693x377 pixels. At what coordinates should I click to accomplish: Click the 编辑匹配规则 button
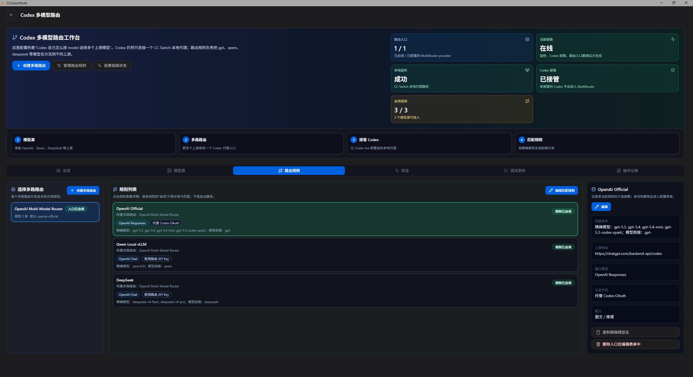pyautogui.click(x=562, y=190)
